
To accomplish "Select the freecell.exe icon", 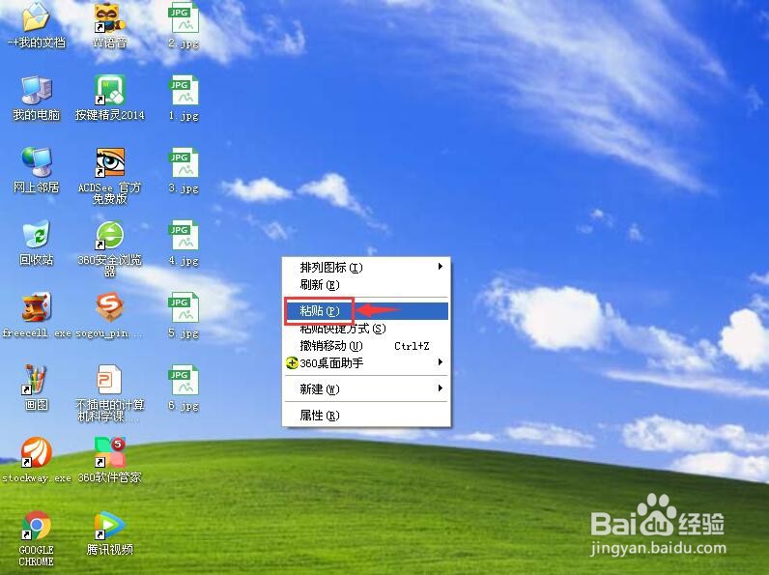I will coord(36,307).
